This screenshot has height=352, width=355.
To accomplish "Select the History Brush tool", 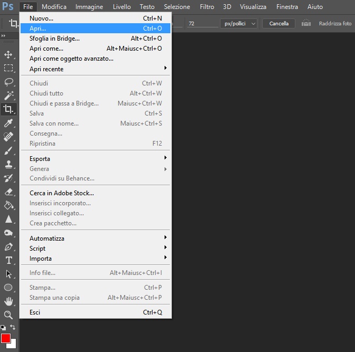I will point(8,178).
